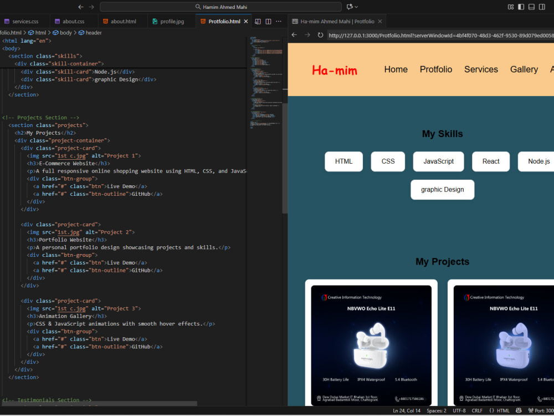
Task: Click the Projects Section comment line
Action: tap(40, 118)
